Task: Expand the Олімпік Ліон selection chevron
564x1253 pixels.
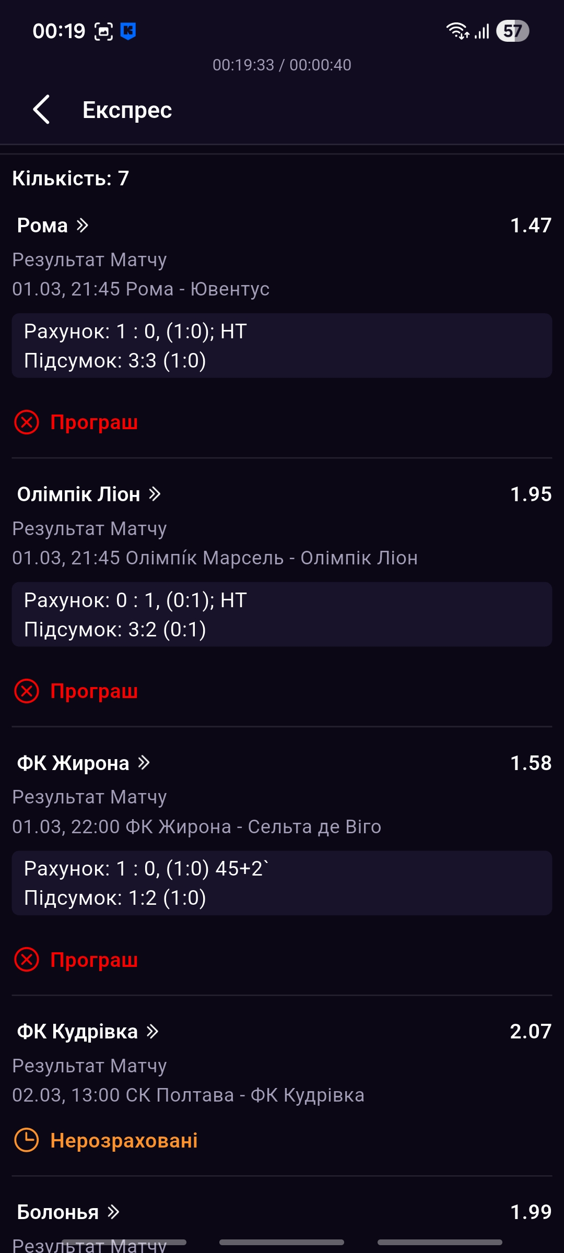Action: [x=155, y=494]
